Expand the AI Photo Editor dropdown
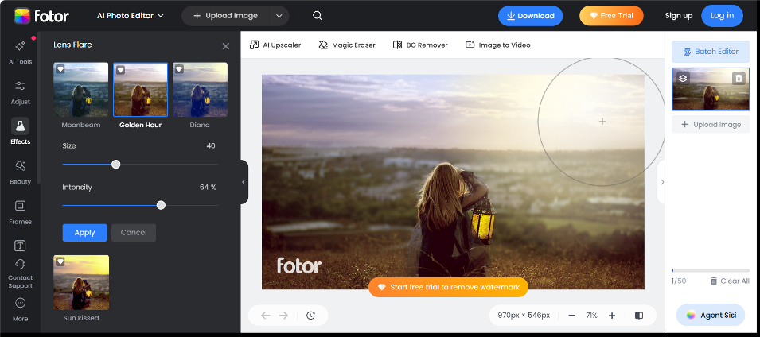 click(129, 16)
